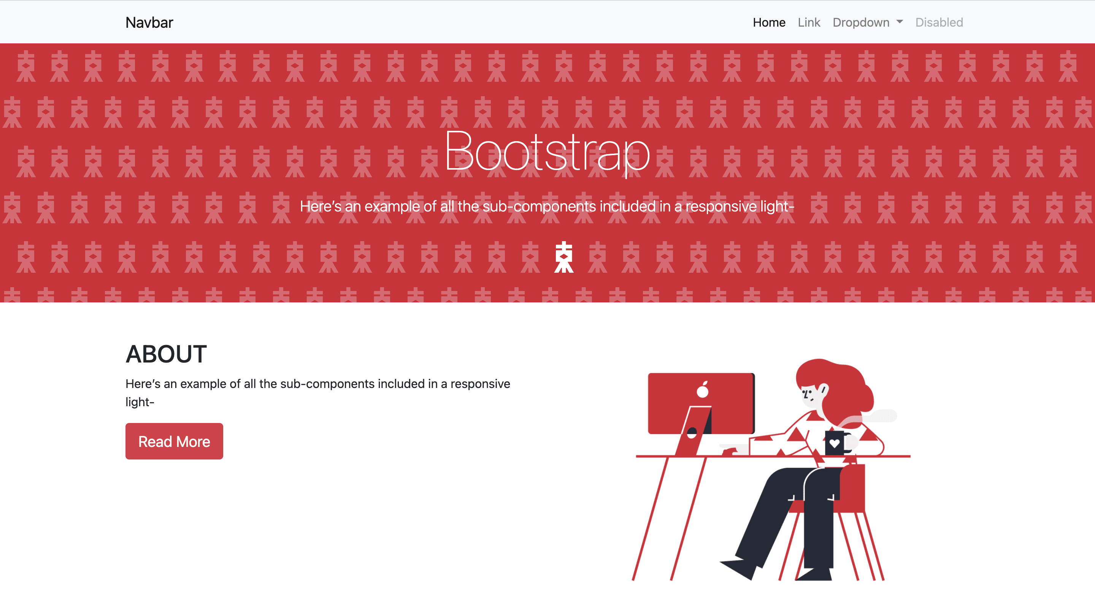Click the Apple logo on the red monitor
This screenshot has width=1095, height=601.
[x=703, y=390]
